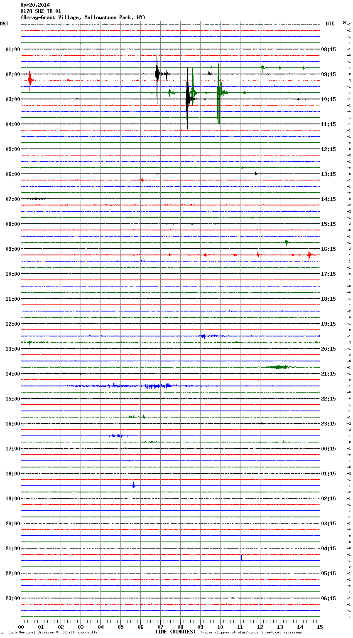Click the 16:15 UTC time label

(x=328, y=249)
